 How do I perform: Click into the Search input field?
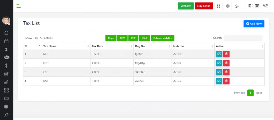(243, 38)
